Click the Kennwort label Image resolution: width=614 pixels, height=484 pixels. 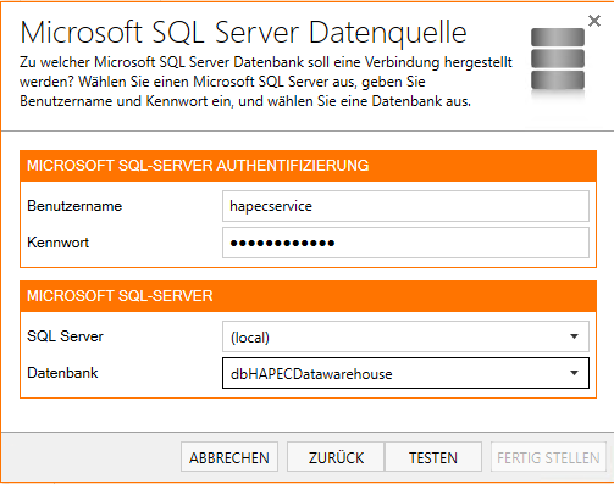click(x=58, y=242)
